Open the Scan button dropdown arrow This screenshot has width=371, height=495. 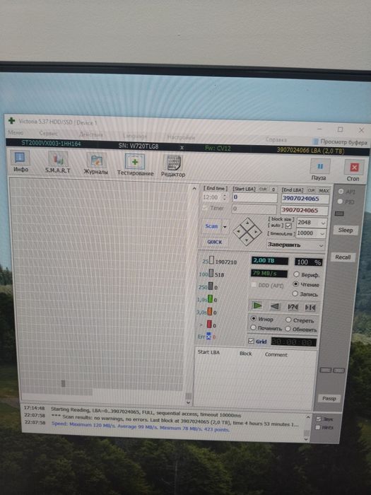pyautogui.click(x=225, y=227)
